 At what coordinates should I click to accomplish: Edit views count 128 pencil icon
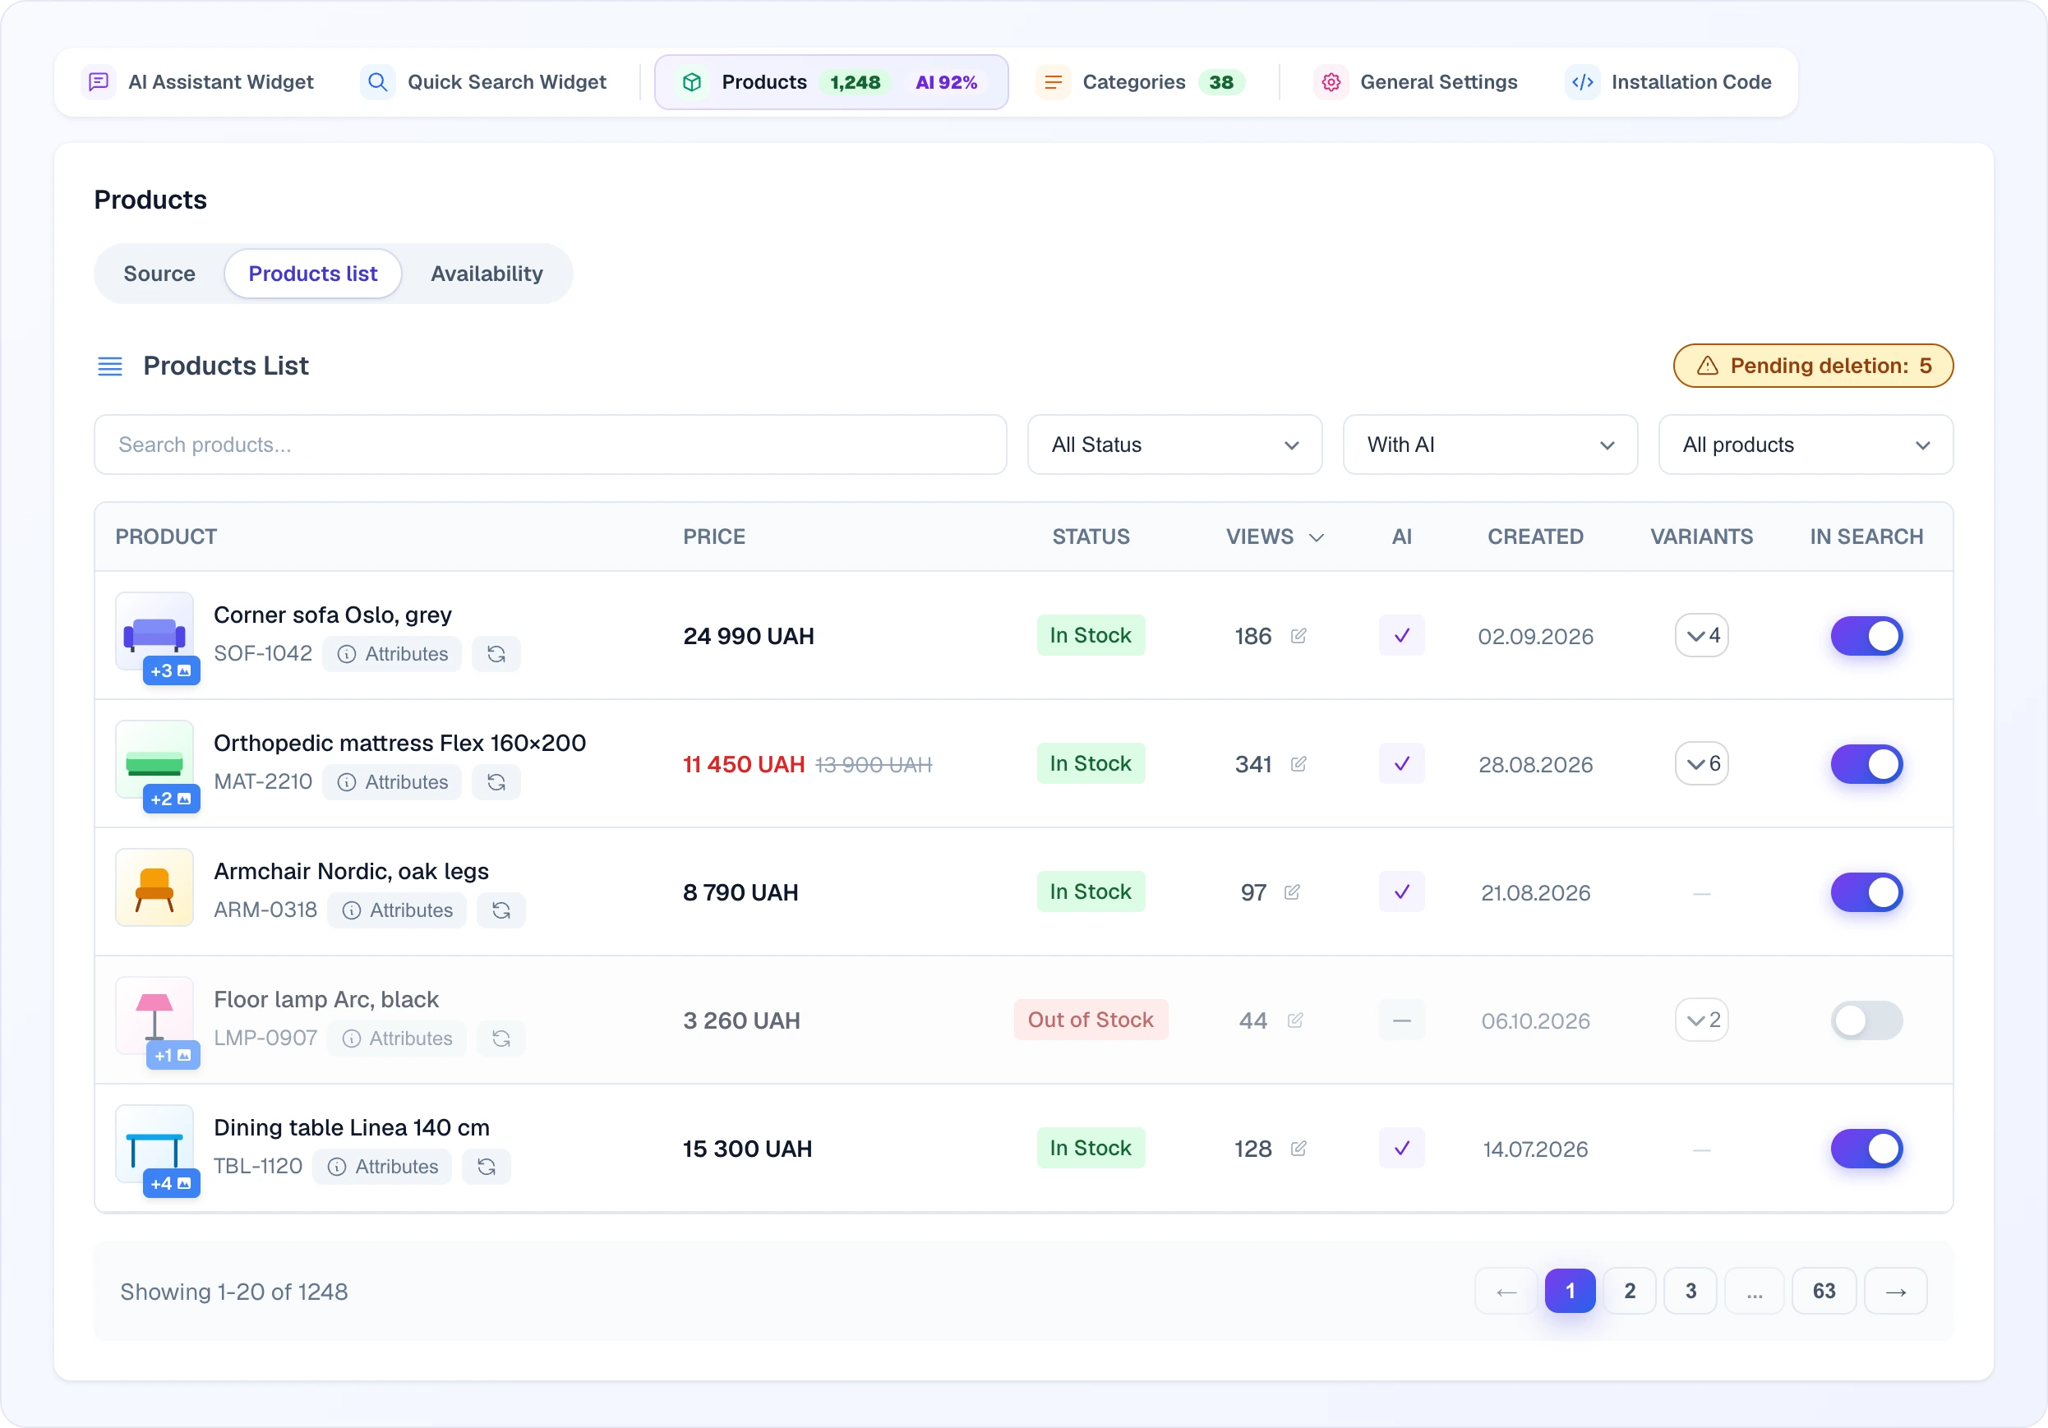[x=1298, y=1149]
